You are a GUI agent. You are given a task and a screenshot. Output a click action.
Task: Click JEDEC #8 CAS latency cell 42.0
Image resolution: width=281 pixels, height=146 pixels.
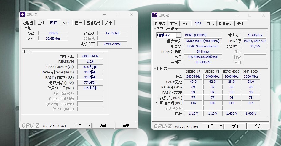tap(212, 82)
